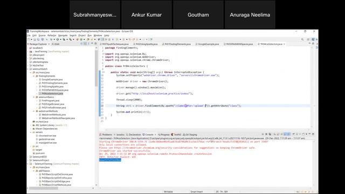Screen dimensions: 345x194
Task: Click the Debug bug toolbar icon
Action: (x=51, y=39)
